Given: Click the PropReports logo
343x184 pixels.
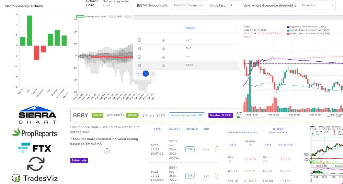Looking at the screenshot, I should coord(34,133).
